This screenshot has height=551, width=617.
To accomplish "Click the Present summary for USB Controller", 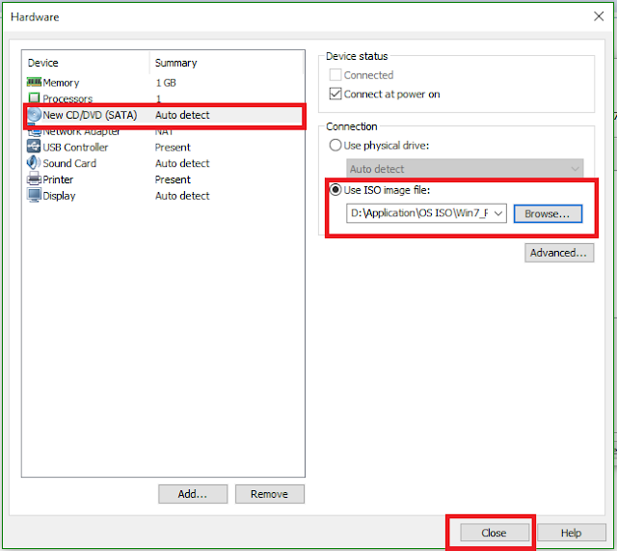I will [x=173, y=148].
